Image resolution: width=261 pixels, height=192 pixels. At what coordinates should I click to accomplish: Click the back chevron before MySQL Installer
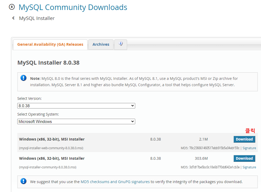[x=13, y=18]
